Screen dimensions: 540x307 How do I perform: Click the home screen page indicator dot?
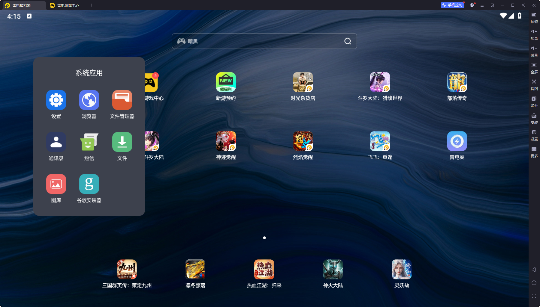coord(264,238)
